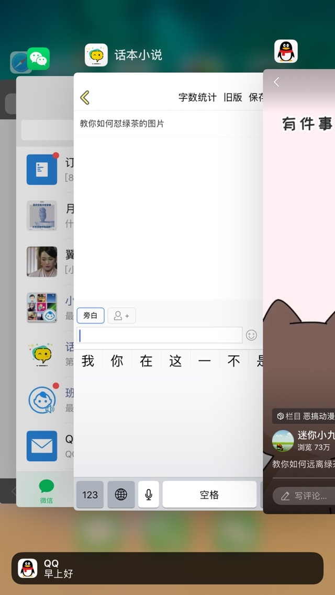Screen dimensions: 335x595
Task: Open 字数统计 word count
Action: [x=197, y=97]
